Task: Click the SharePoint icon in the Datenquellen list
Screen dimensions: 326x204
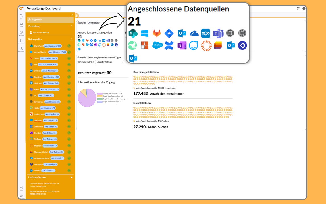Action: pos(31,46)
